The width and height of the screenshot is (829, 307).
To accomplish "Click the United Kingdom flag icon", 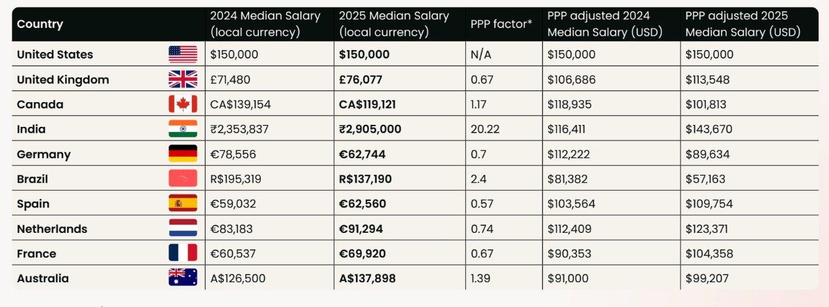I will click(x=183, y=79).
